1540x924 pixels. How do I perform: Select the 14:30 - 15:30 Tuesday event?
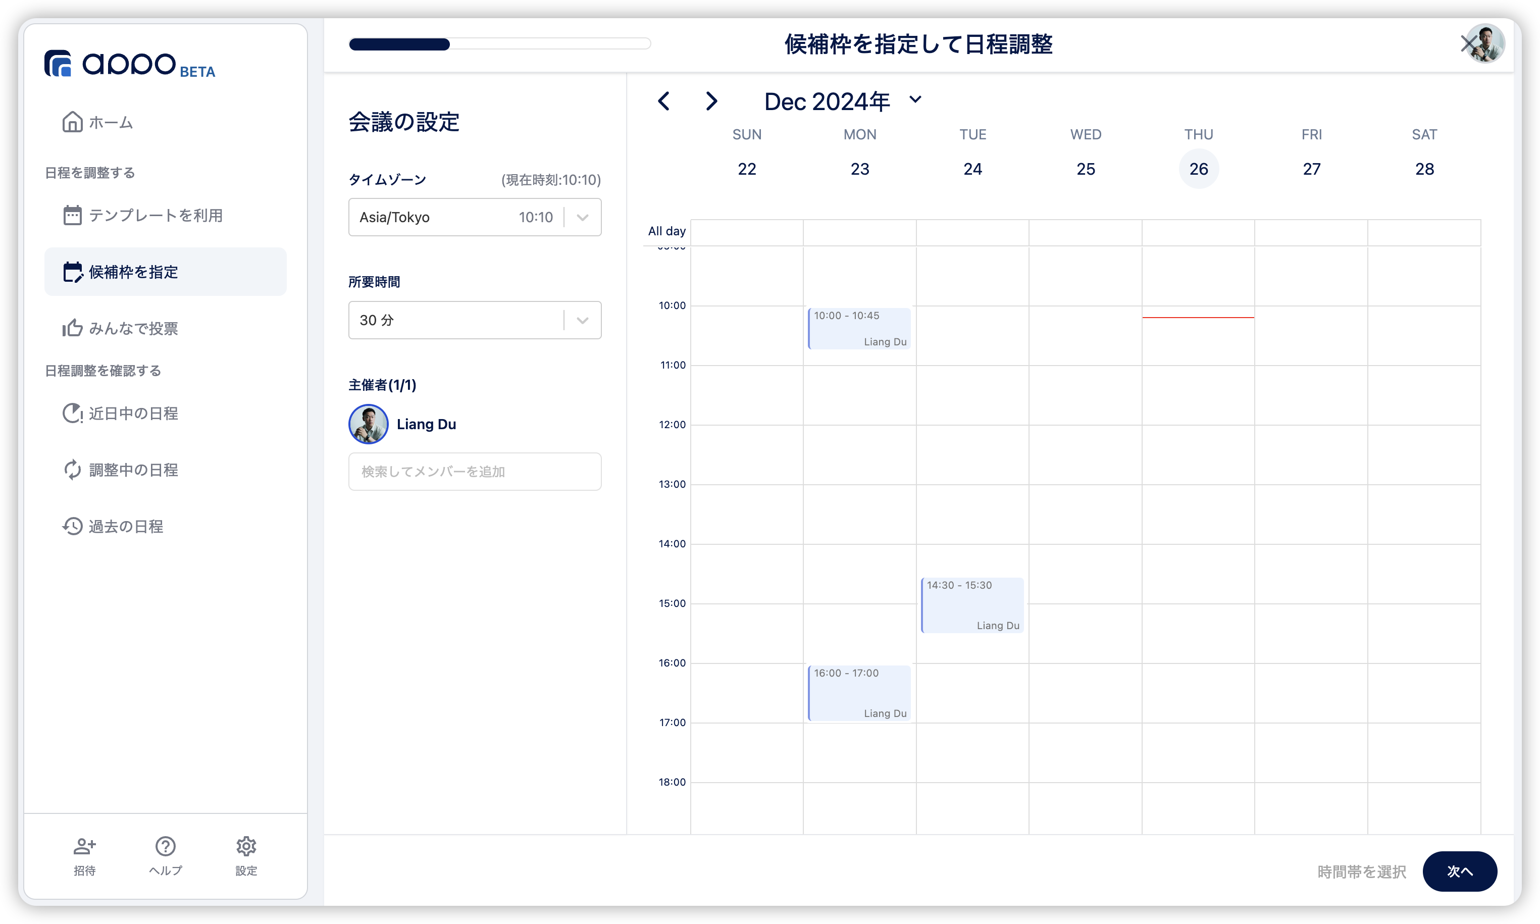tap(972, 605)
